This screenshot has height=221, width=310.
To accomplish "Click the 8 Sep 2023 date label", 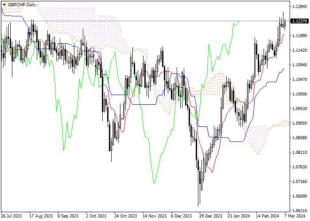I will 68,216.
